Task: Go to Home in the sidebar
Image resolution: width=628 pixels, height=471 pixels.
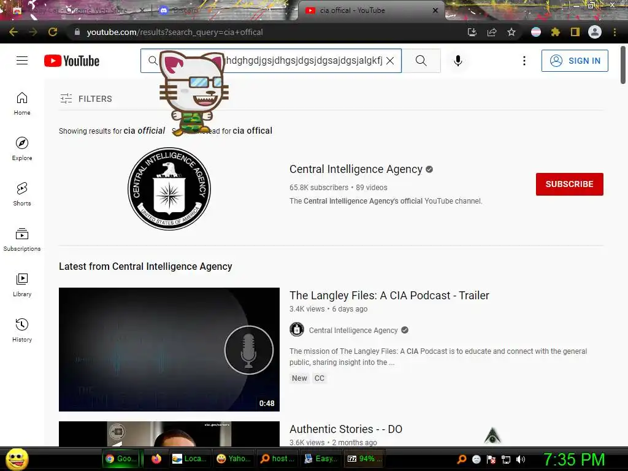Action: click(22, 104)
